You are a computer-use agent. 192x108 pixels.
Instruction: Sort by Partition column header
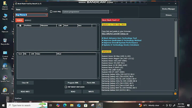pyautogui.click(x=32, y=25)
